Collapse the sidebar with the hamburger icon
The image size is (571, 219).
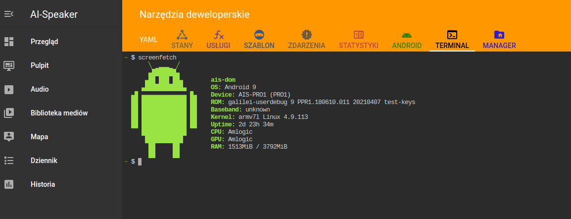click(x=9, y=14)
